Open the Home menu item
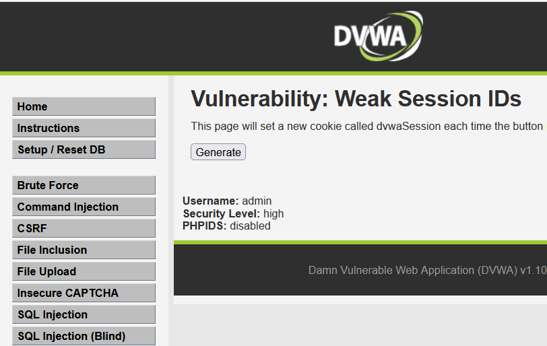The height and width of the screenshot is (346, 547). [84, 106]
